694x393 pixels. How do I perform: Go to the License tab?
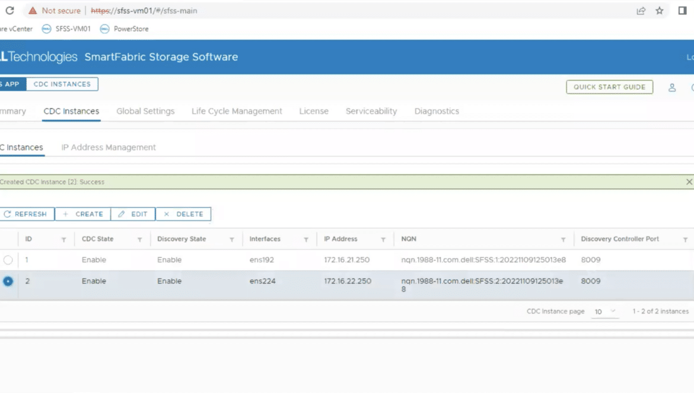[314, 111]
